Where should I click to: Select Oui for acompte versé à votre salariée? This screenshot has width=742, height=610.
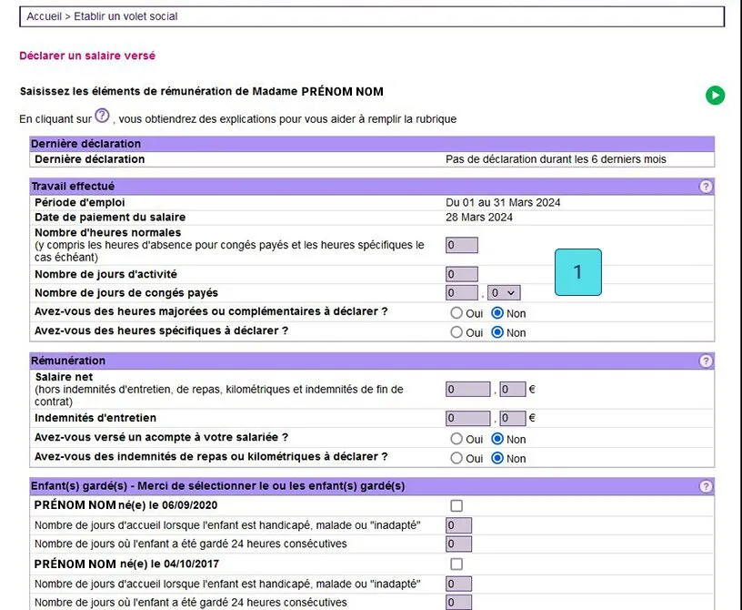click(x=456, y=439)
